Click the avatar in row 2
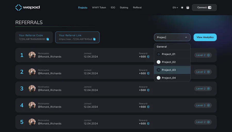The image size is (232, 132). (x=32, y=72)
